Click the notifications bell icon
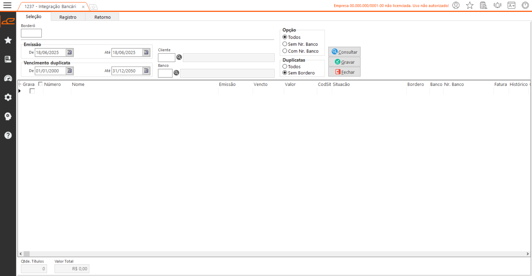 [497, 5]
